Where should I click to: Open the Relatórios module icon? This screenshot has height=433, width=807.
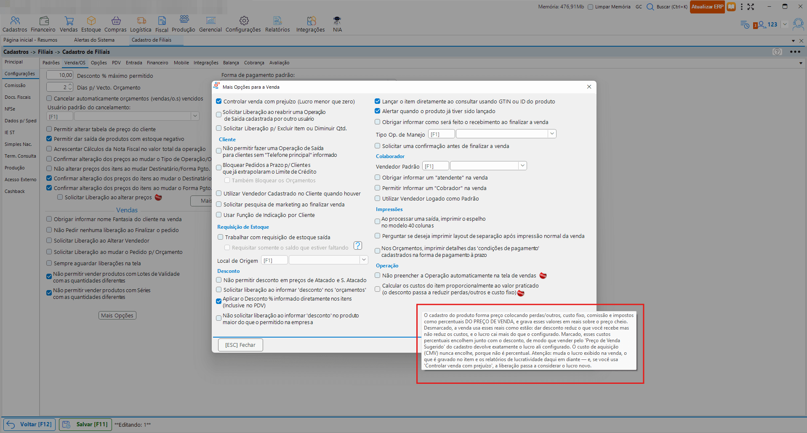click(277, 21)
